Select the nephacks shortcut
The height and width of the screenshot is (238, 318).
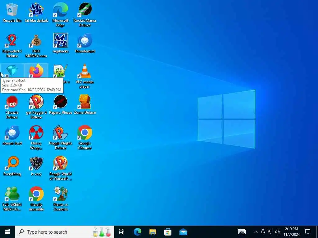pyautogui.click(x=61, y=43)
